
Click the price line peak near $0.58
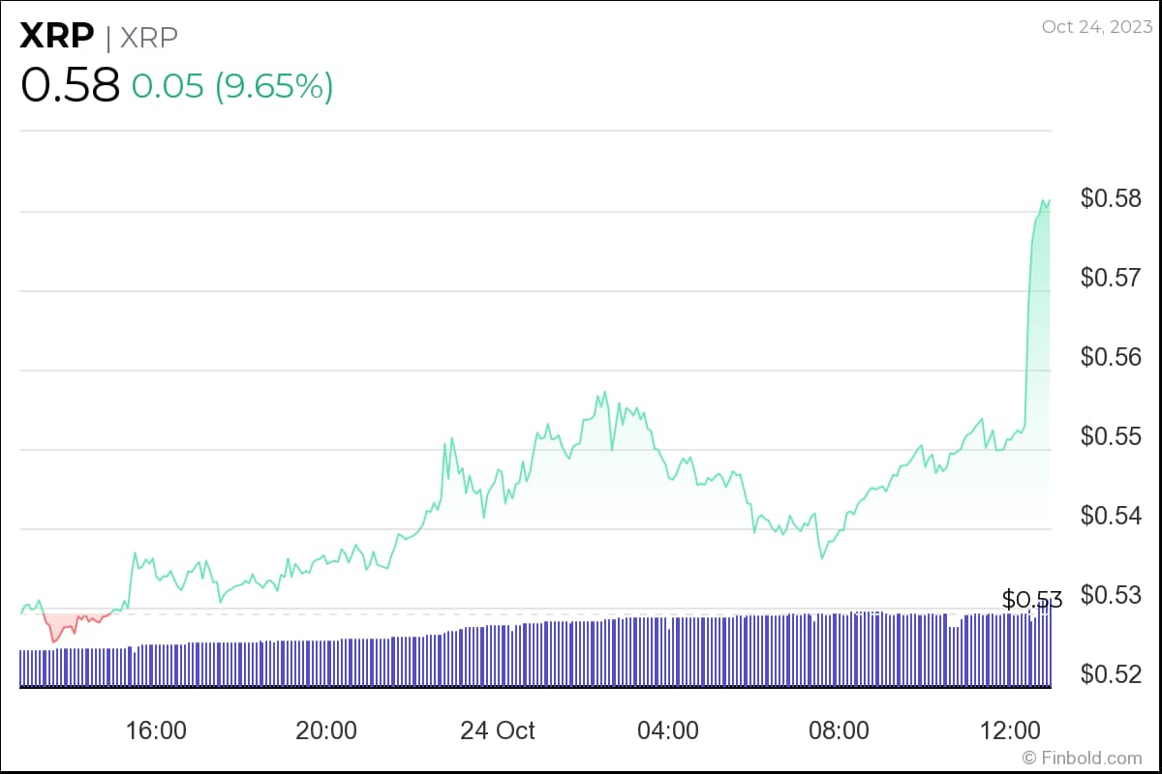tap(1045, 201)
